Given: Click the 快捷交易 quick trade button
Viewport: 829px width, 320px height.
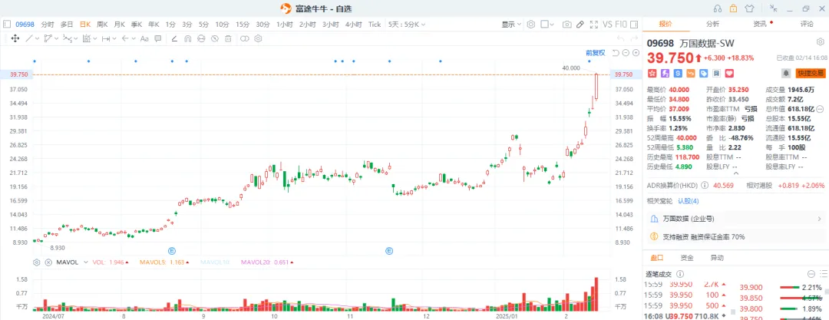Looking at the screenshot, I should click(x=811, y=73).
